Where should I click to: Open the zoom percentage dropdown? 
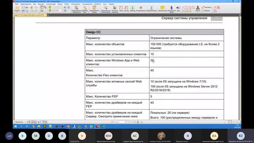coord(62,11)
